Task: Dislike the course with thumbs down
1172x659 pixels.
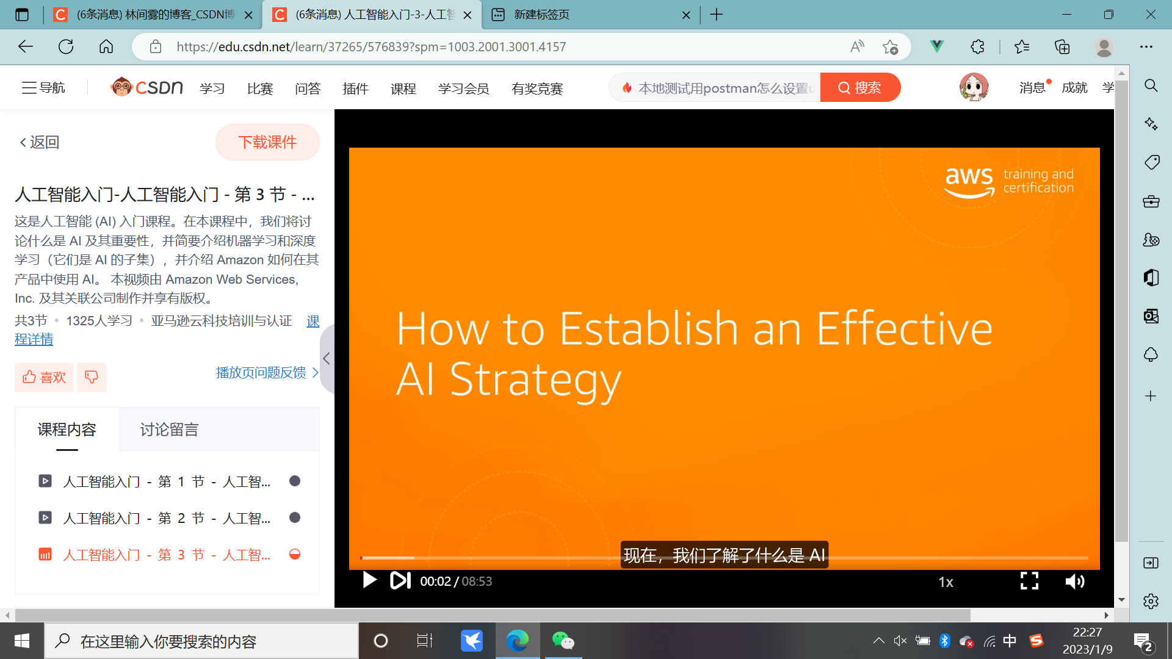Action: (92, 378)
